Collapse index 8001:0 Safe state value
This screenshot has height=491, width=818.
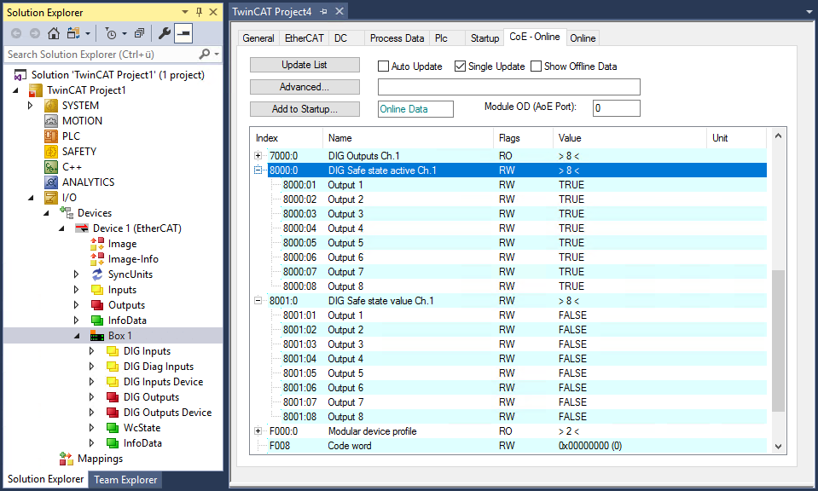(258, 300)
